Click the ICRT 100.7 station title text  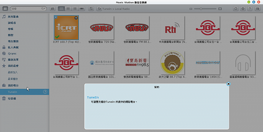pyautogui.click(x=67, y=42)
